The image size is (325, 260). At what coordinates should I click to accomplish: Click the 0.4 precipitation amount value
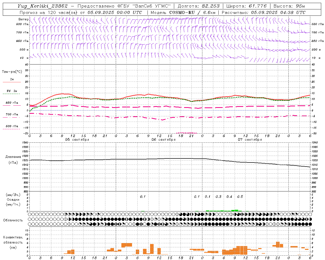tap(229, 197)
